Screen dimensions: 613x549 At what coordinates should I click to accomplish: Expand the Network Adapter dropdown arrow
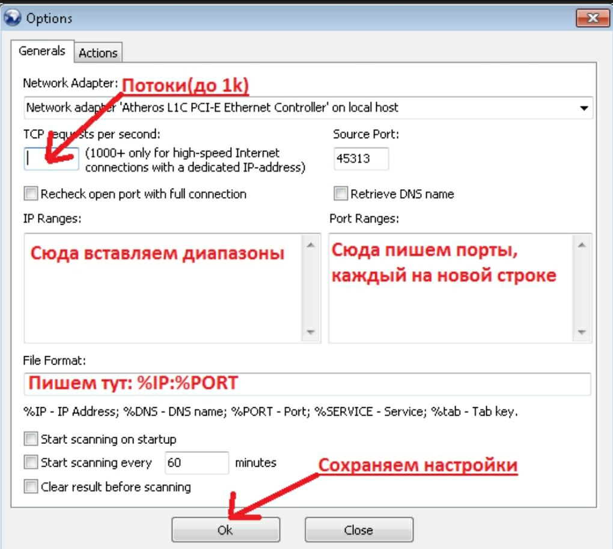pos(584,108)
